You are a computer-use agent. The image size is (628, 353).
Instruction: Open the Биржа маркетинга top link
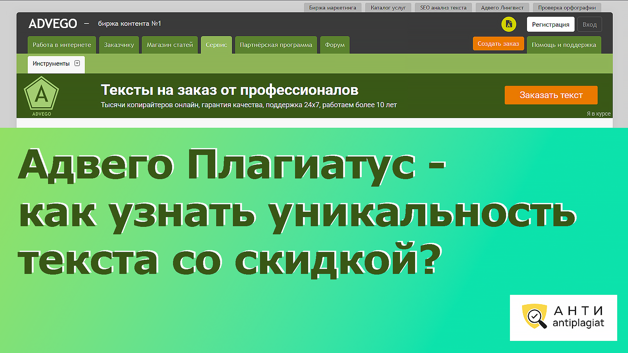pyautogui.click(x=333, y=8)
